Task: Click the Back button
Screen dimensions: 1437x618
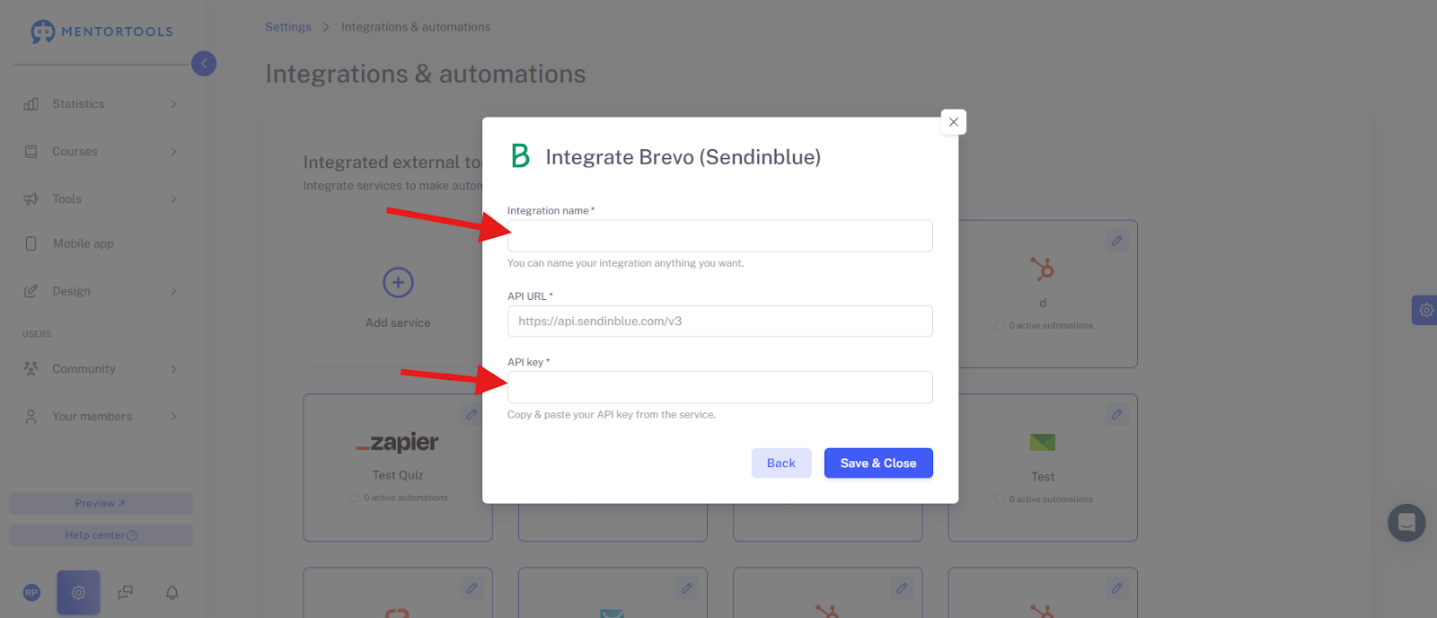Action: click(x=781, y=463)
